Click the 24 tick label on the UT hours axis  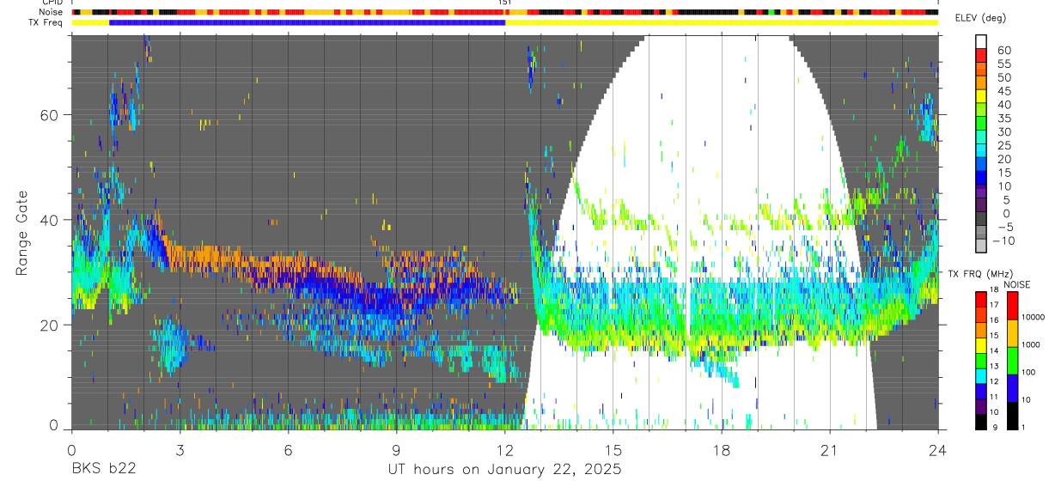[938, 451]
